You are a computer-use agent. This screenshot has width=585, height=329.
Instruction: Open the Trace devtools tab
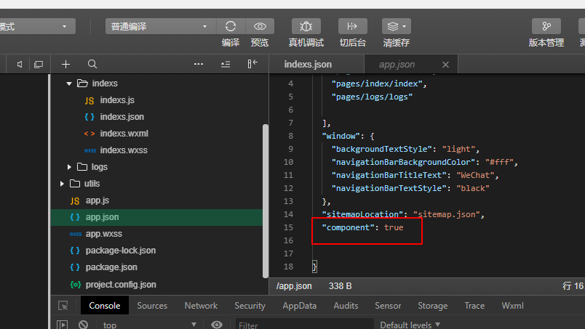(474, 306)
